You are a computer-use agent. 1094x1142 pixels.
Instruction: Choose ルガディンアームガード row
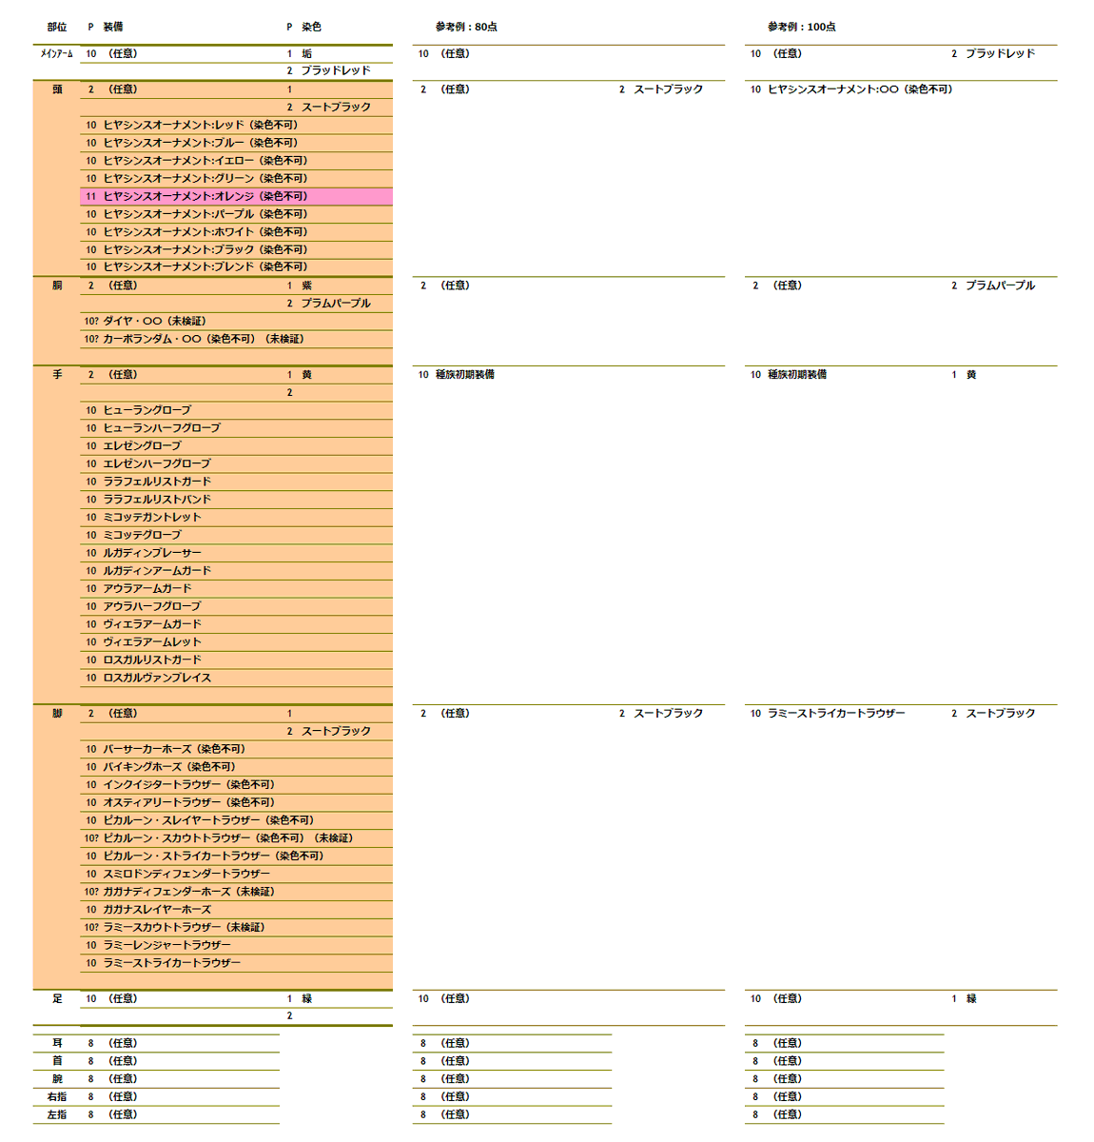[x=236, y=571]
